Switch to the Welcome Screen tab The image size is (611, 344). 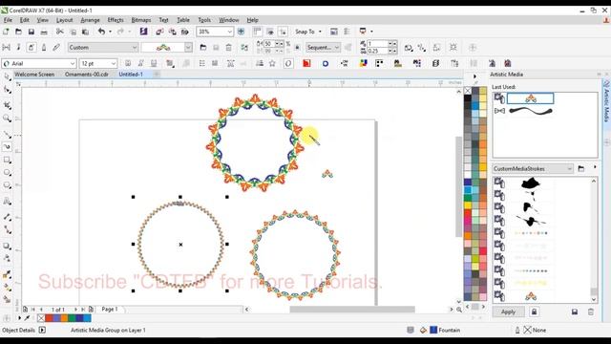click(34, 75)
